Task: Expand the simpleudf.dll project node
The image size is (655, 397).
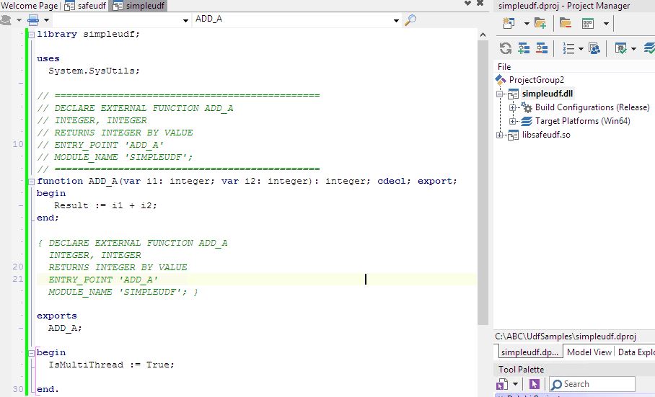Action: tap(498, 94)
